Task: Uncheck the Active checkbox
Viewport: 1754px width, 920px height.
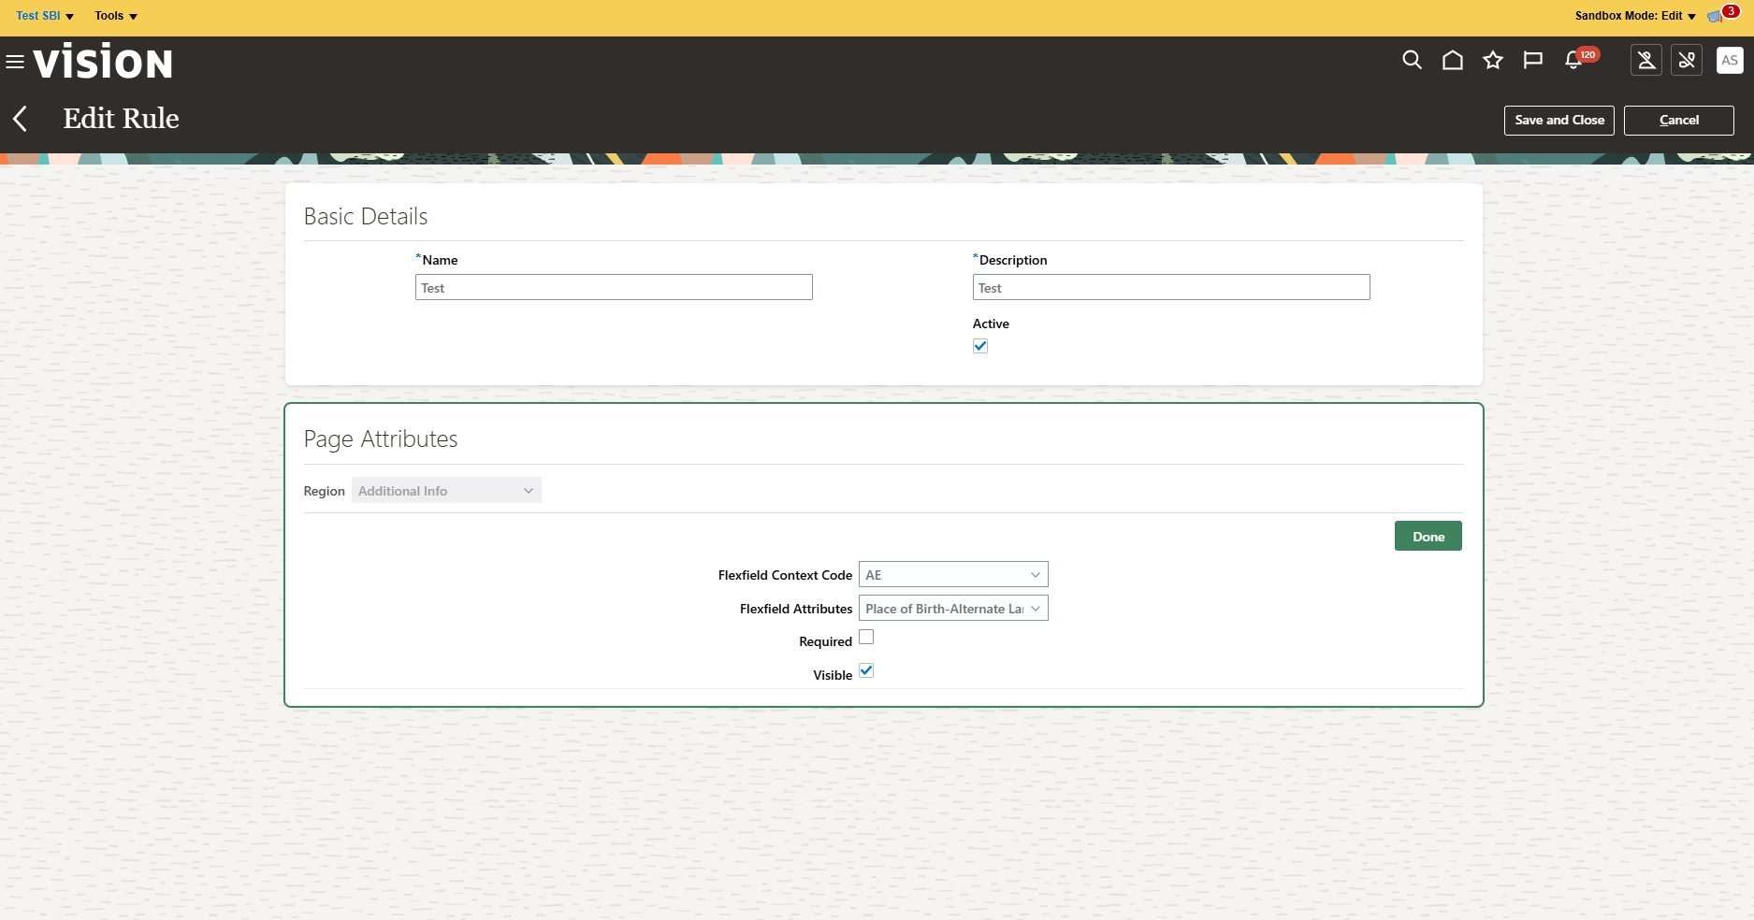Action: (980, 346)
